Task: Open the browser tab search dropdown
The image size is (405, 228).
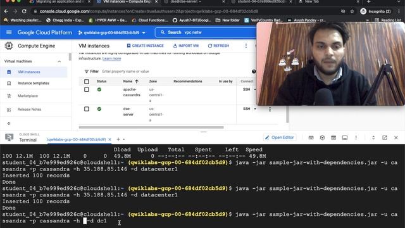Action: pyautogui.click(x=399, y=2)
